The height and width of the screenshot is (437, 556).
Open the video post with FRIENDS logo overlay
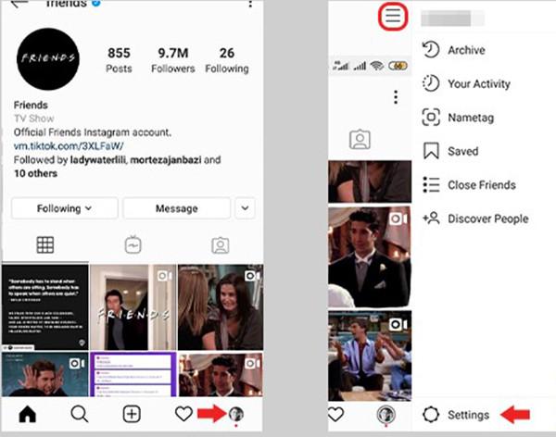tap(133, 307)
